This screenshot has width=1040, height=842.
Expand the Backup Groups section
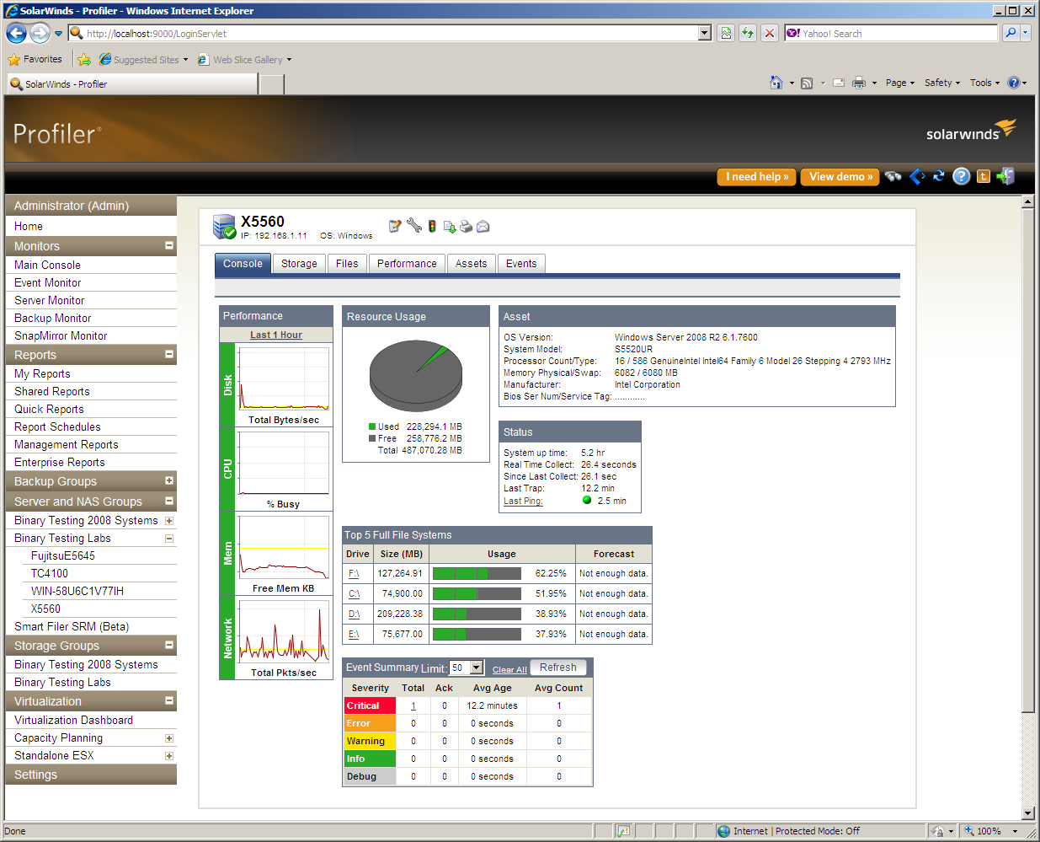tap(169, 480)
